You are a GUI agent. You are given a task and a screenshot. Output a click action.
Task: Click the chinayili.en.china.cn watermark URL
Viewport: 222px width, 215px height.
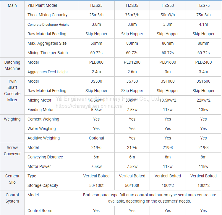(x=89, y=106)
